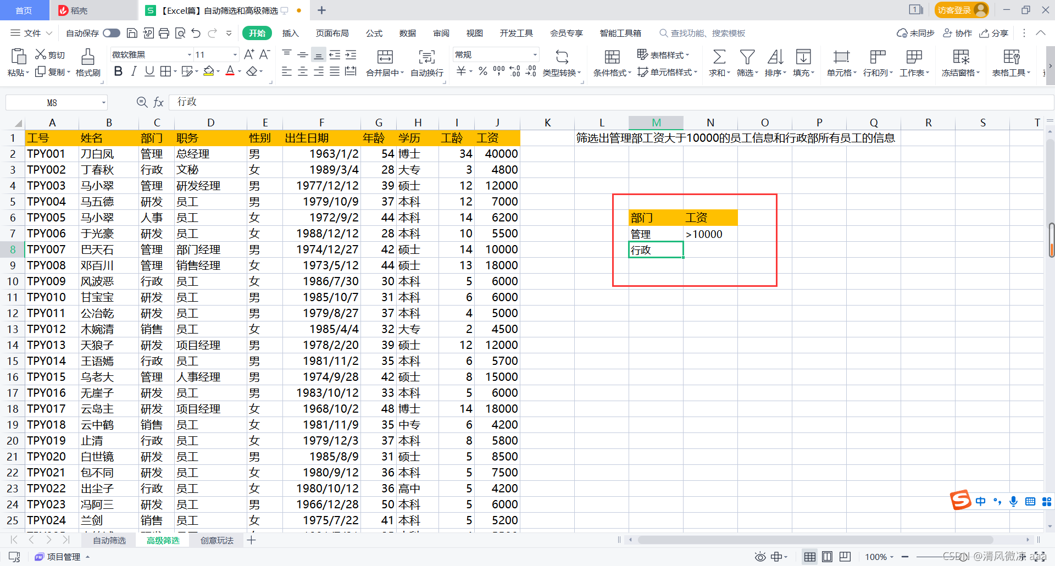Decrease font size with A- icon
The image size is (1055, 566).
(x=264, y=54)
